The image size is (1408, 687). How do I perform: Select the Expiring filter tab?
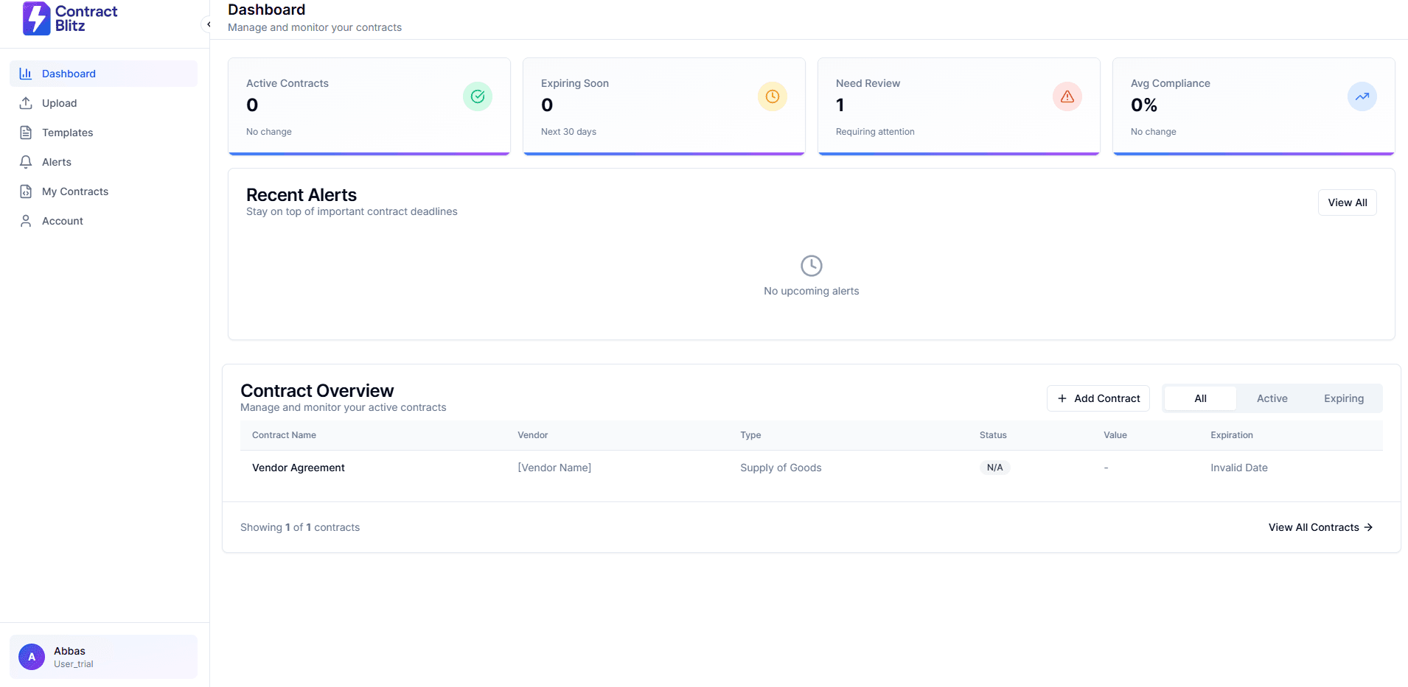(x=1343, y=398)
